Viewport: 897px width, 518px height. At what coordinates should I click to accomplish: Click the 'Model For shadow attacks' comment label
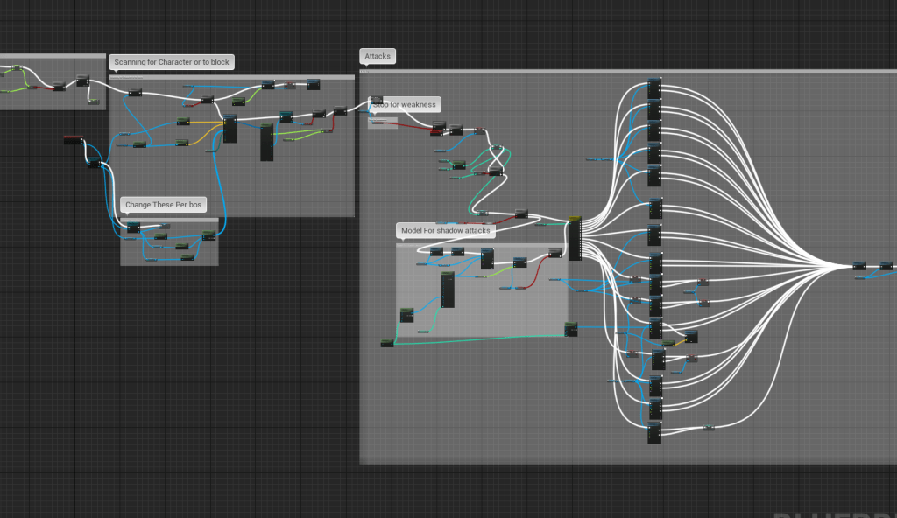pyautogui.click(x=447, y=231)
